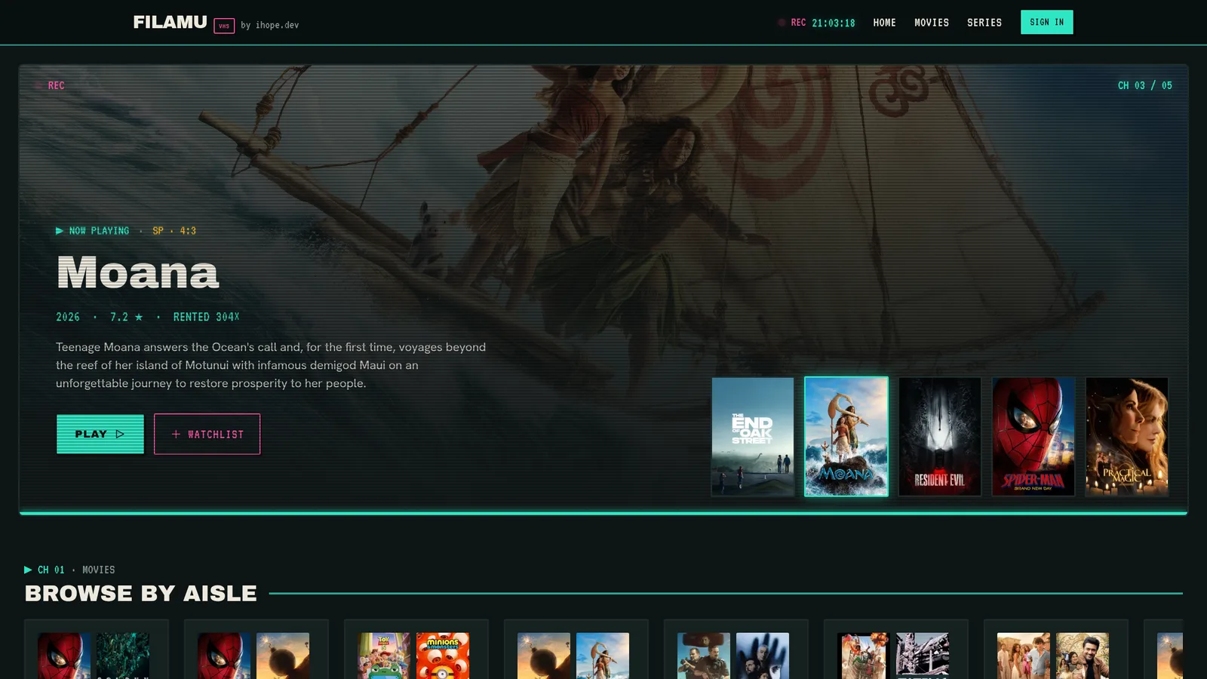Click the VHS badge beside the logo
This screenshot has height=679, width=1207.
click(224, 26)
